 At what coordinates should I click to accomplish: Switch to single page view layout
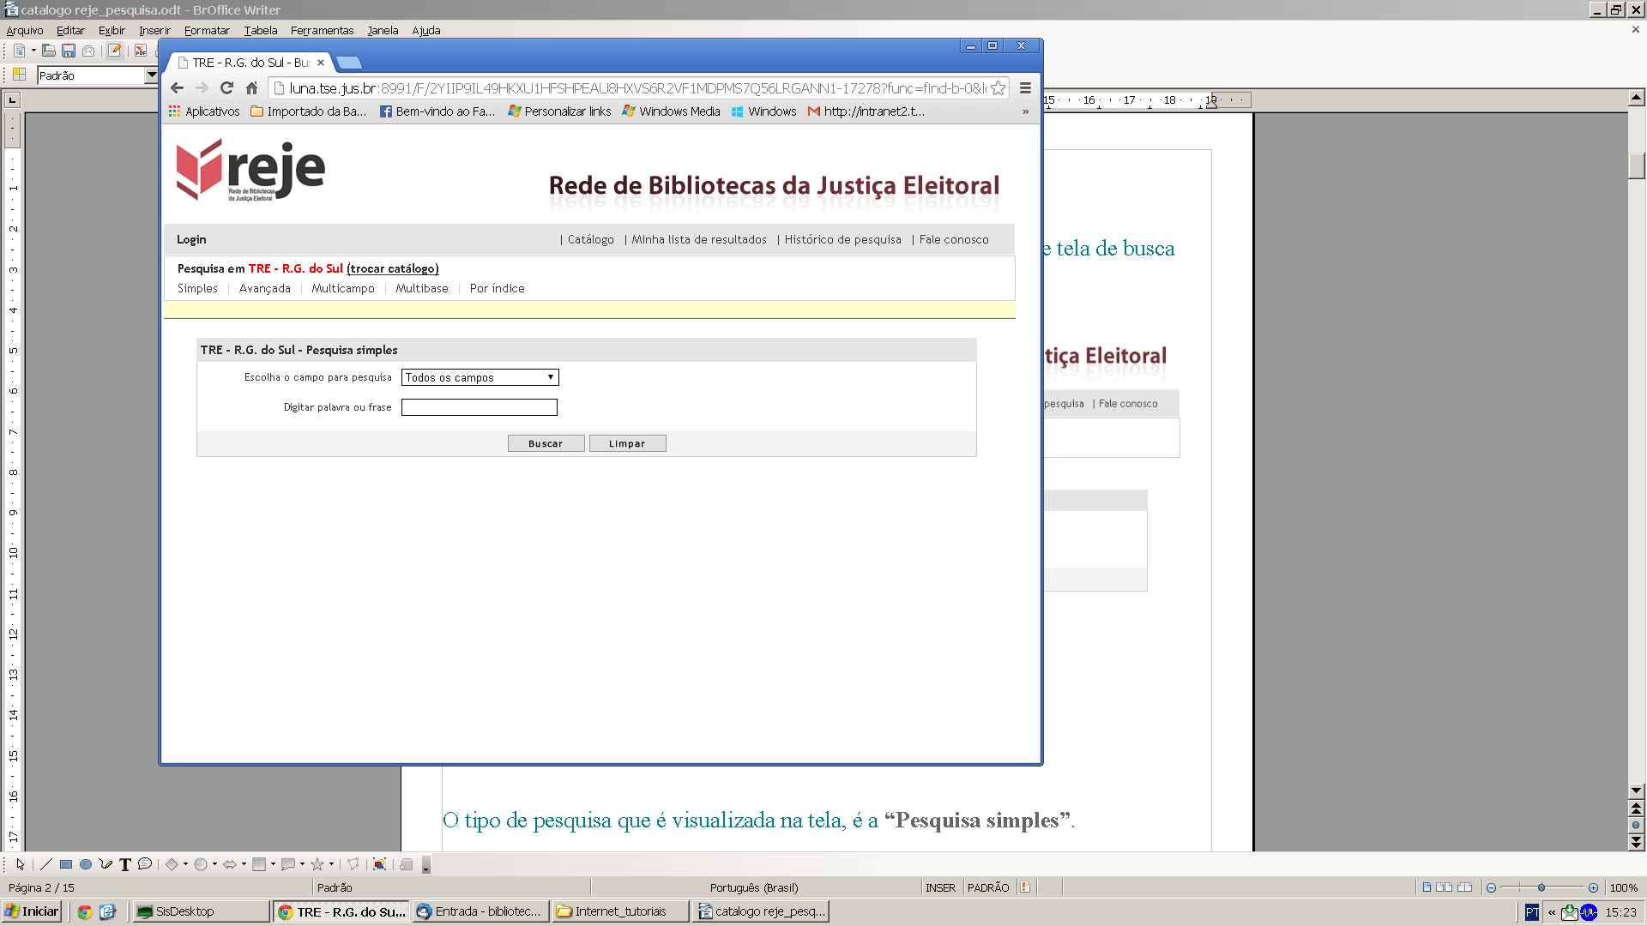tap(1427, 887)
